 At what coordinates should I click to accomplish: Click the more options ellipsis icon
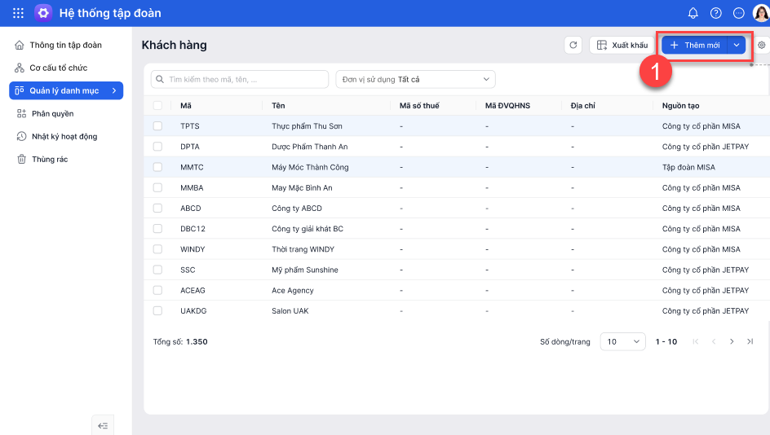(739, 13)
